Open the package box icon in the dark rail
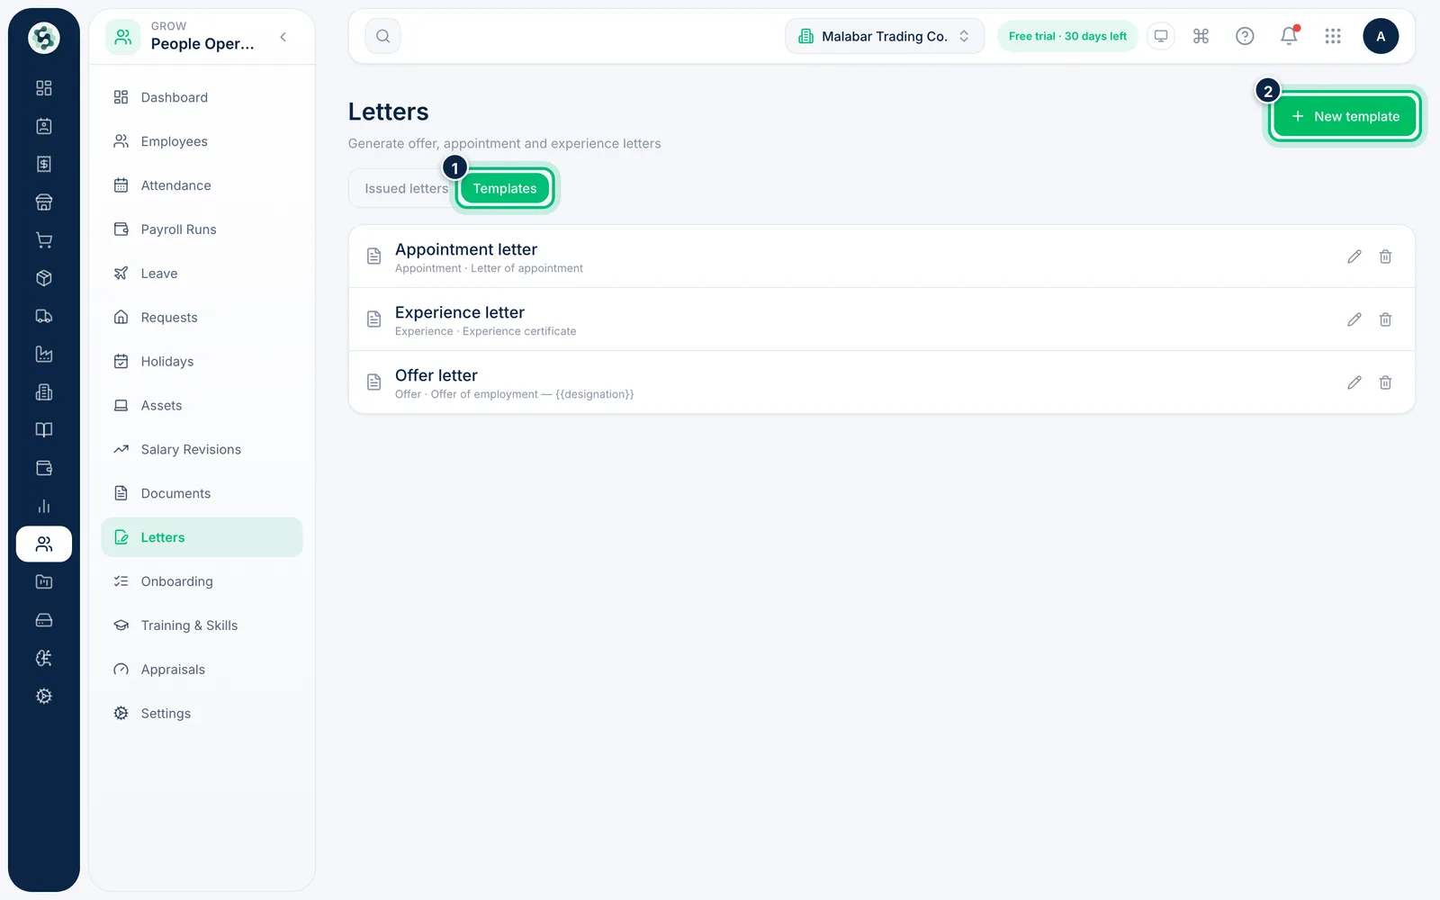The height and width of the screenshot is (900, 1440). click(43, 278)
